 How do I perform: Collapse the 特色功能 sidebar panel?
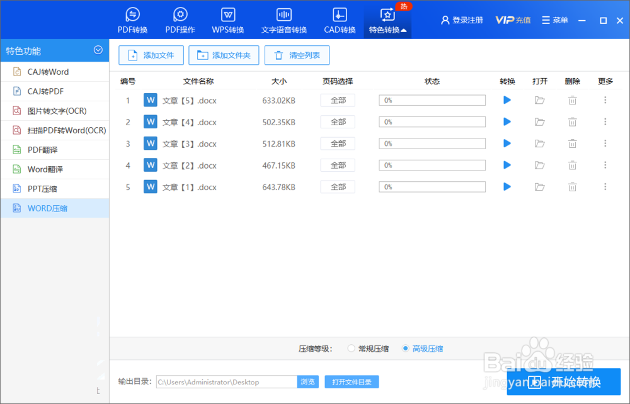[x=98, y=50]
